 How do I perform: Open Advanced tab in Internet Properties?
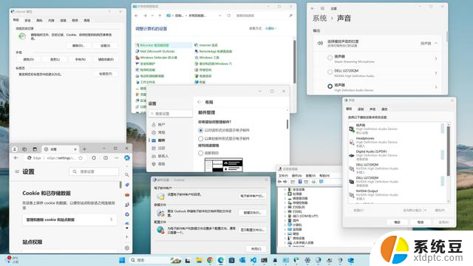pos(87,20)
